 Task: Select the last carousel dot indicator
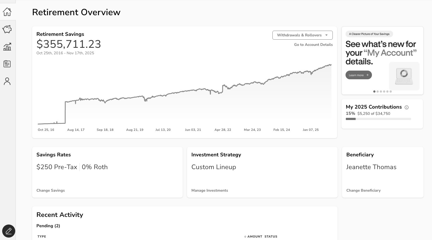(x=391, y=91)
